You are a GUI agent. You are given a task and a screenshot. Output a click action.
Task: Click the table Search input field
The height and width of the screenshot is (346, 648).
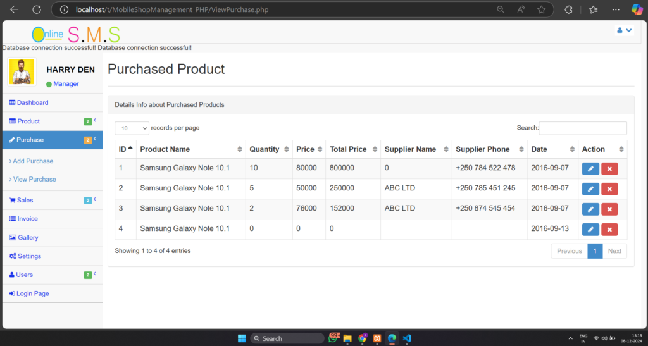click(583, 128)
